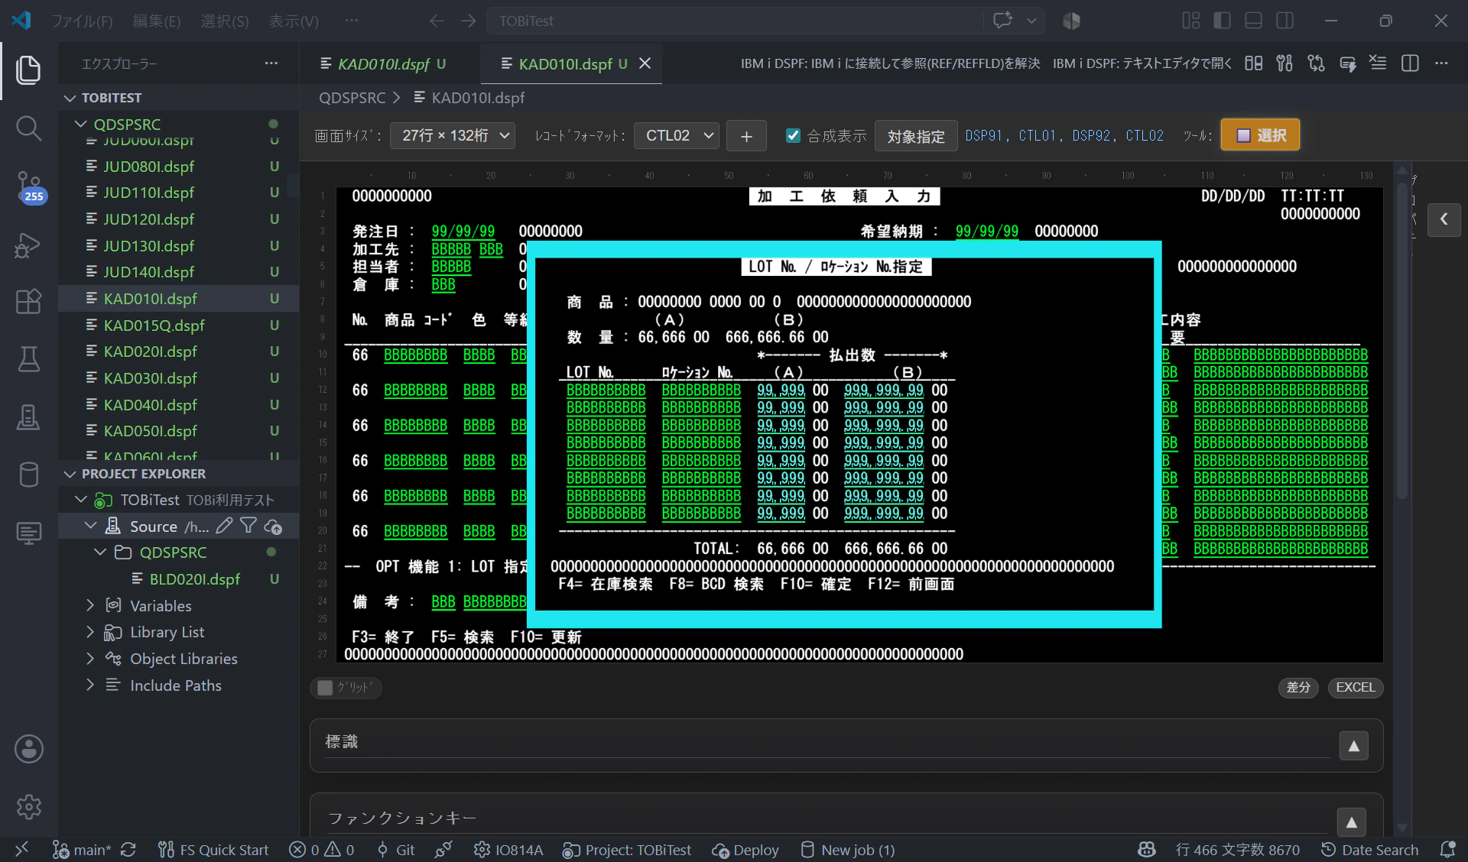Open Explorer views and more actions menu
The height and width of the screenshot is (862, 1468).
click(271, 63)
